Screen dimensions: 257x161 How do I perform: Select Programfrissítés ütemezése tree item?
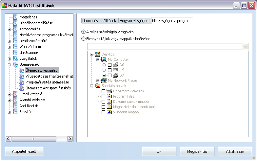[x=47, y=82]
